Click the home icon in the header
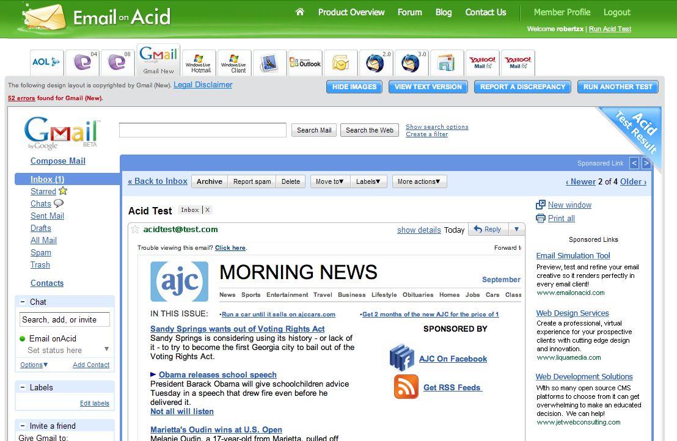677x441 pixels. click(x=299, y=12)
